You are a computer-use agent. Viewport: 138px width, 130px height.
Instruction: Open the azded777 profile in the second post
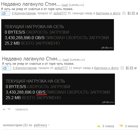tap(61, 68)
